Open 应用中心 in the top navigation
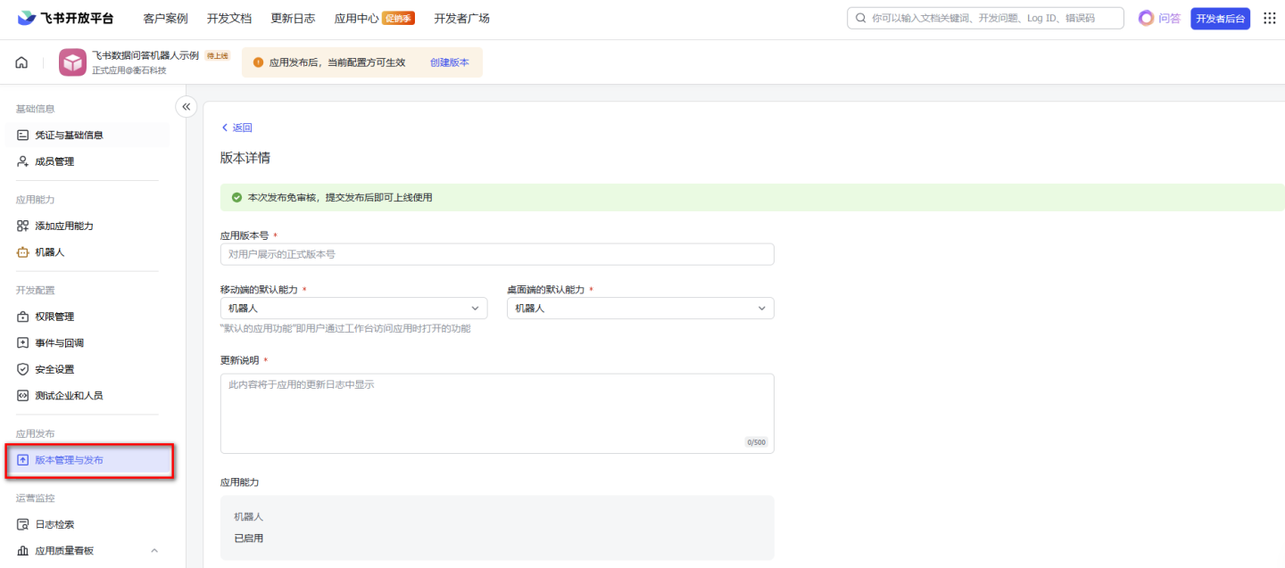The height and width of the screenshot is (568, 1285). (x=356, y=19)
